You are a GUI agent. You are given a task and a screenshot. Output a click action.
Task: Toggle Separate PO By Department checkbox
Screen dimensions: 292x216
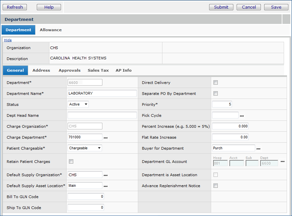coord(216,94)
